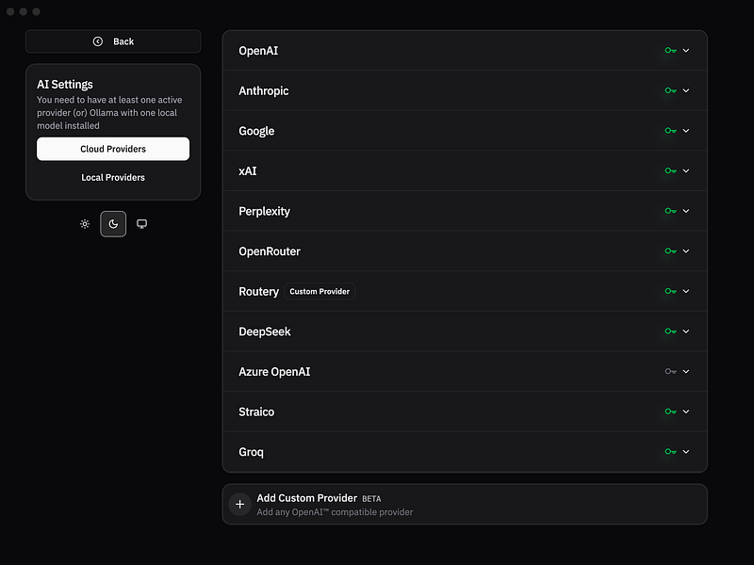Click the Anthropic green key icon
The image size is (754, 565).
tap(670, 90)
